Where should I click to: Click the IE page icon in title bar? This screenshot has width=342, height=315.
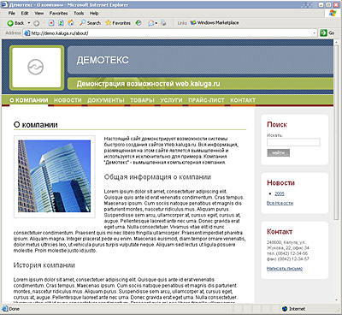[x=5, y=5]
